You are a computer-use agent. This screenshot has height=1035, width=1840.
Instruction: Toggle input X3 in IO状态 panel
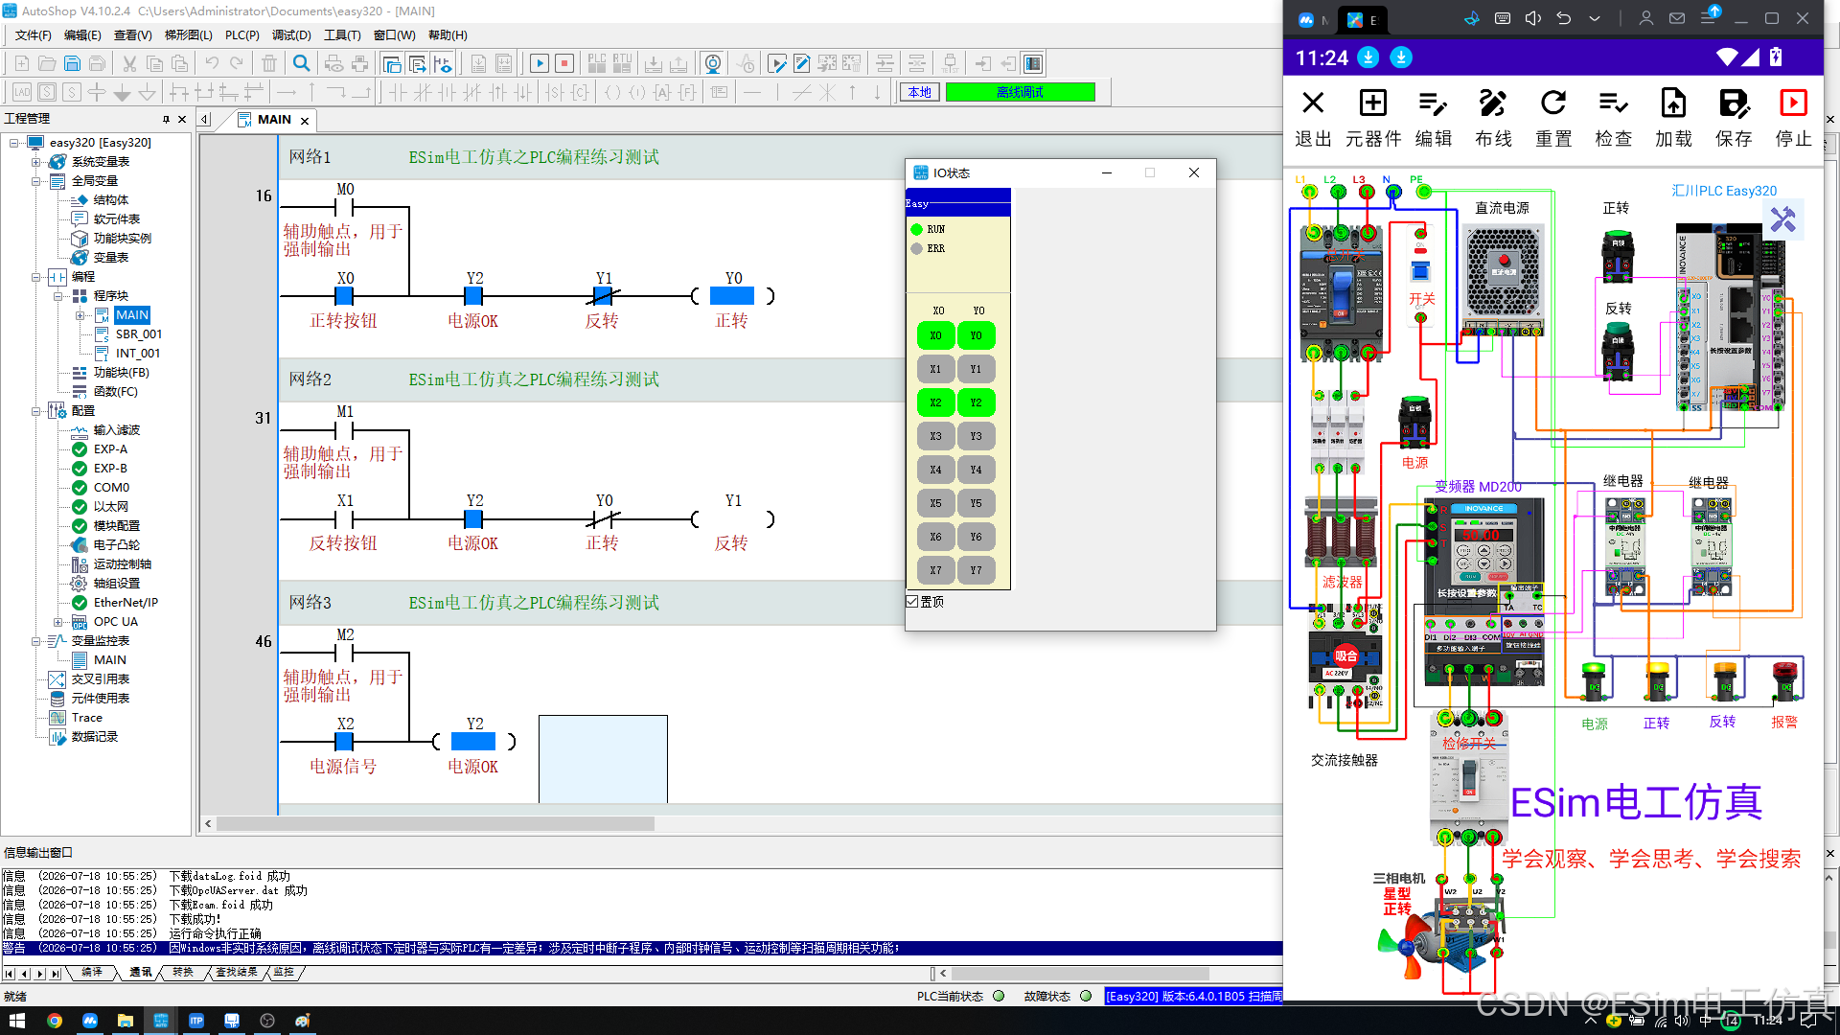(x=935, y=436)
